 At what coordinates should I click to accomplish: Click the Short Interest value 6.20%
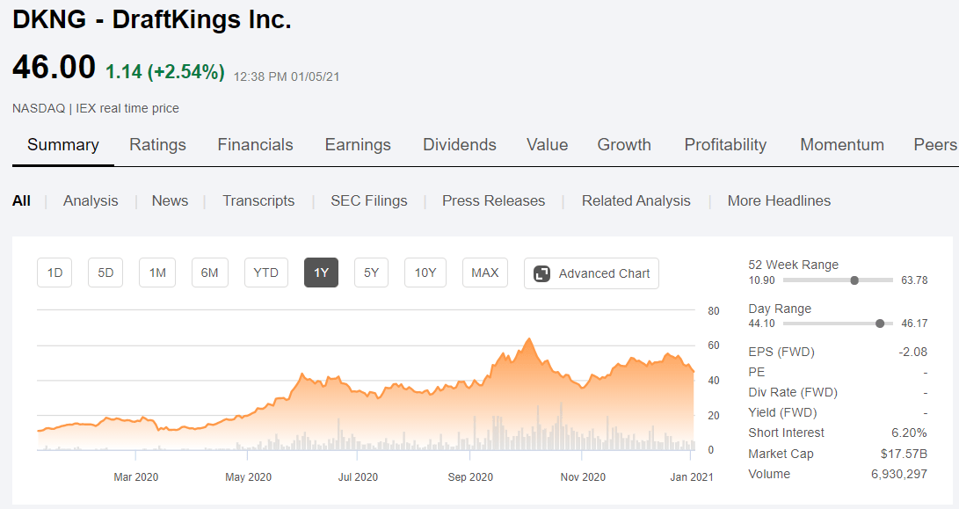pos(909,433)
